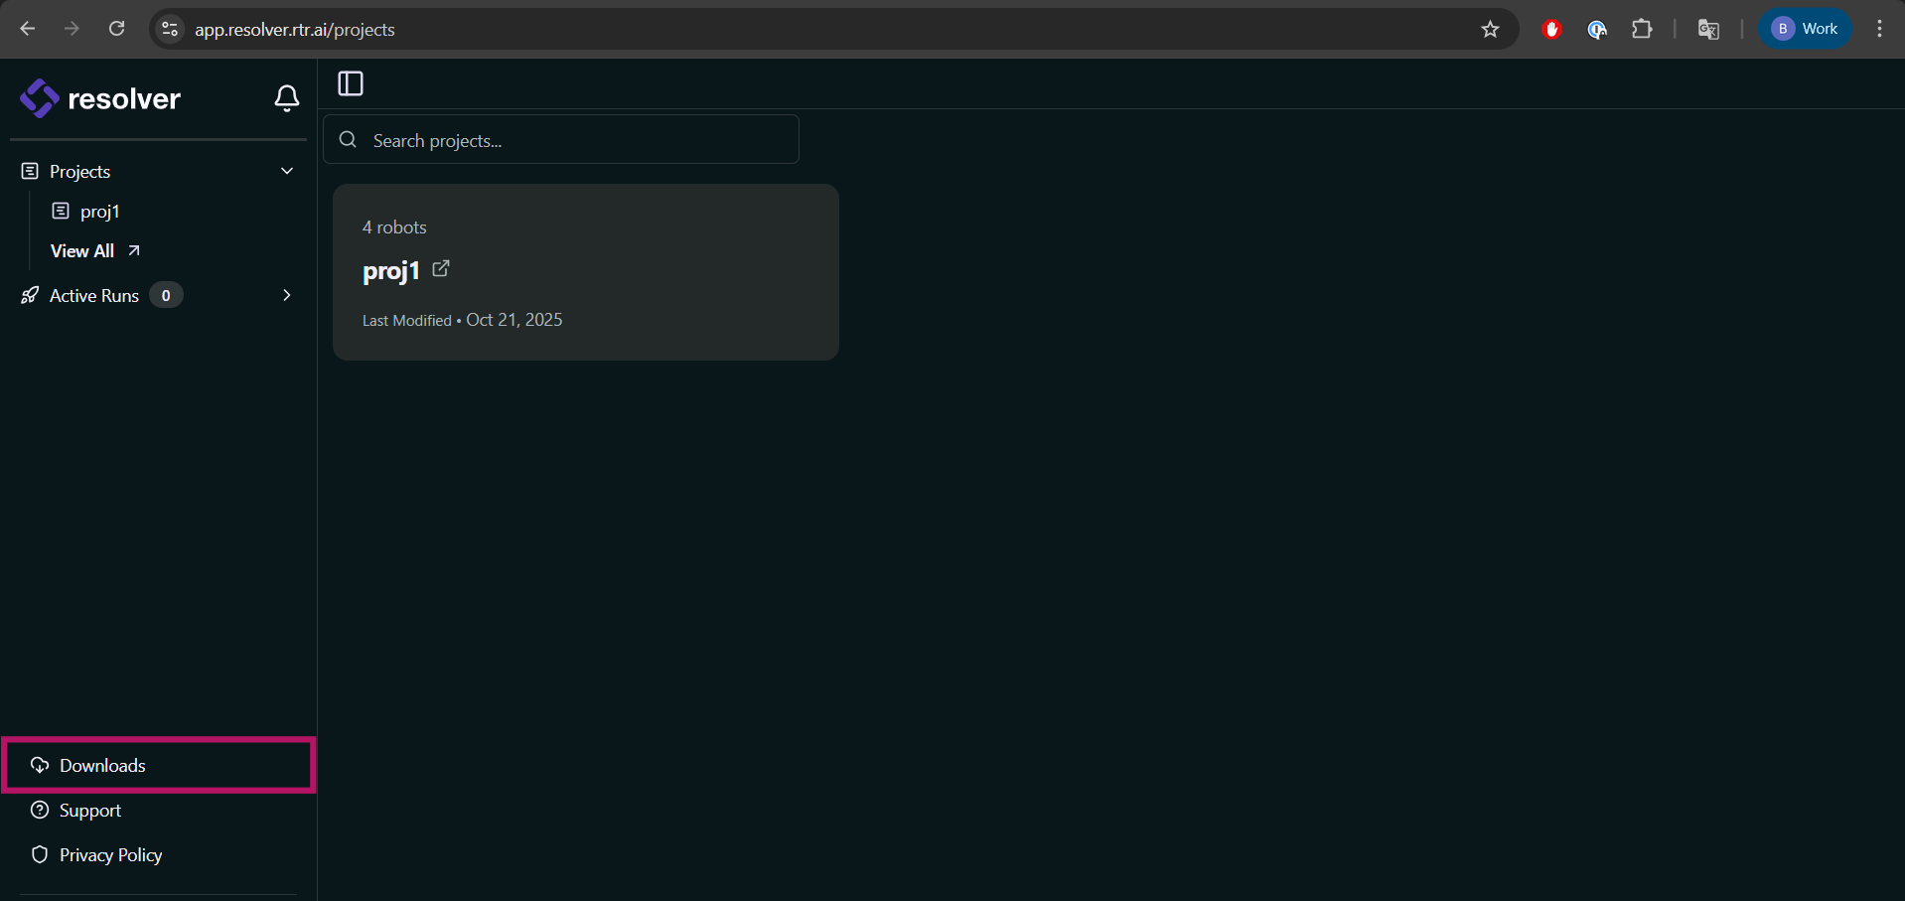Click the Downloads cloud icon
This screenshot has width=1905, height=901.
[x=40, y=765]
